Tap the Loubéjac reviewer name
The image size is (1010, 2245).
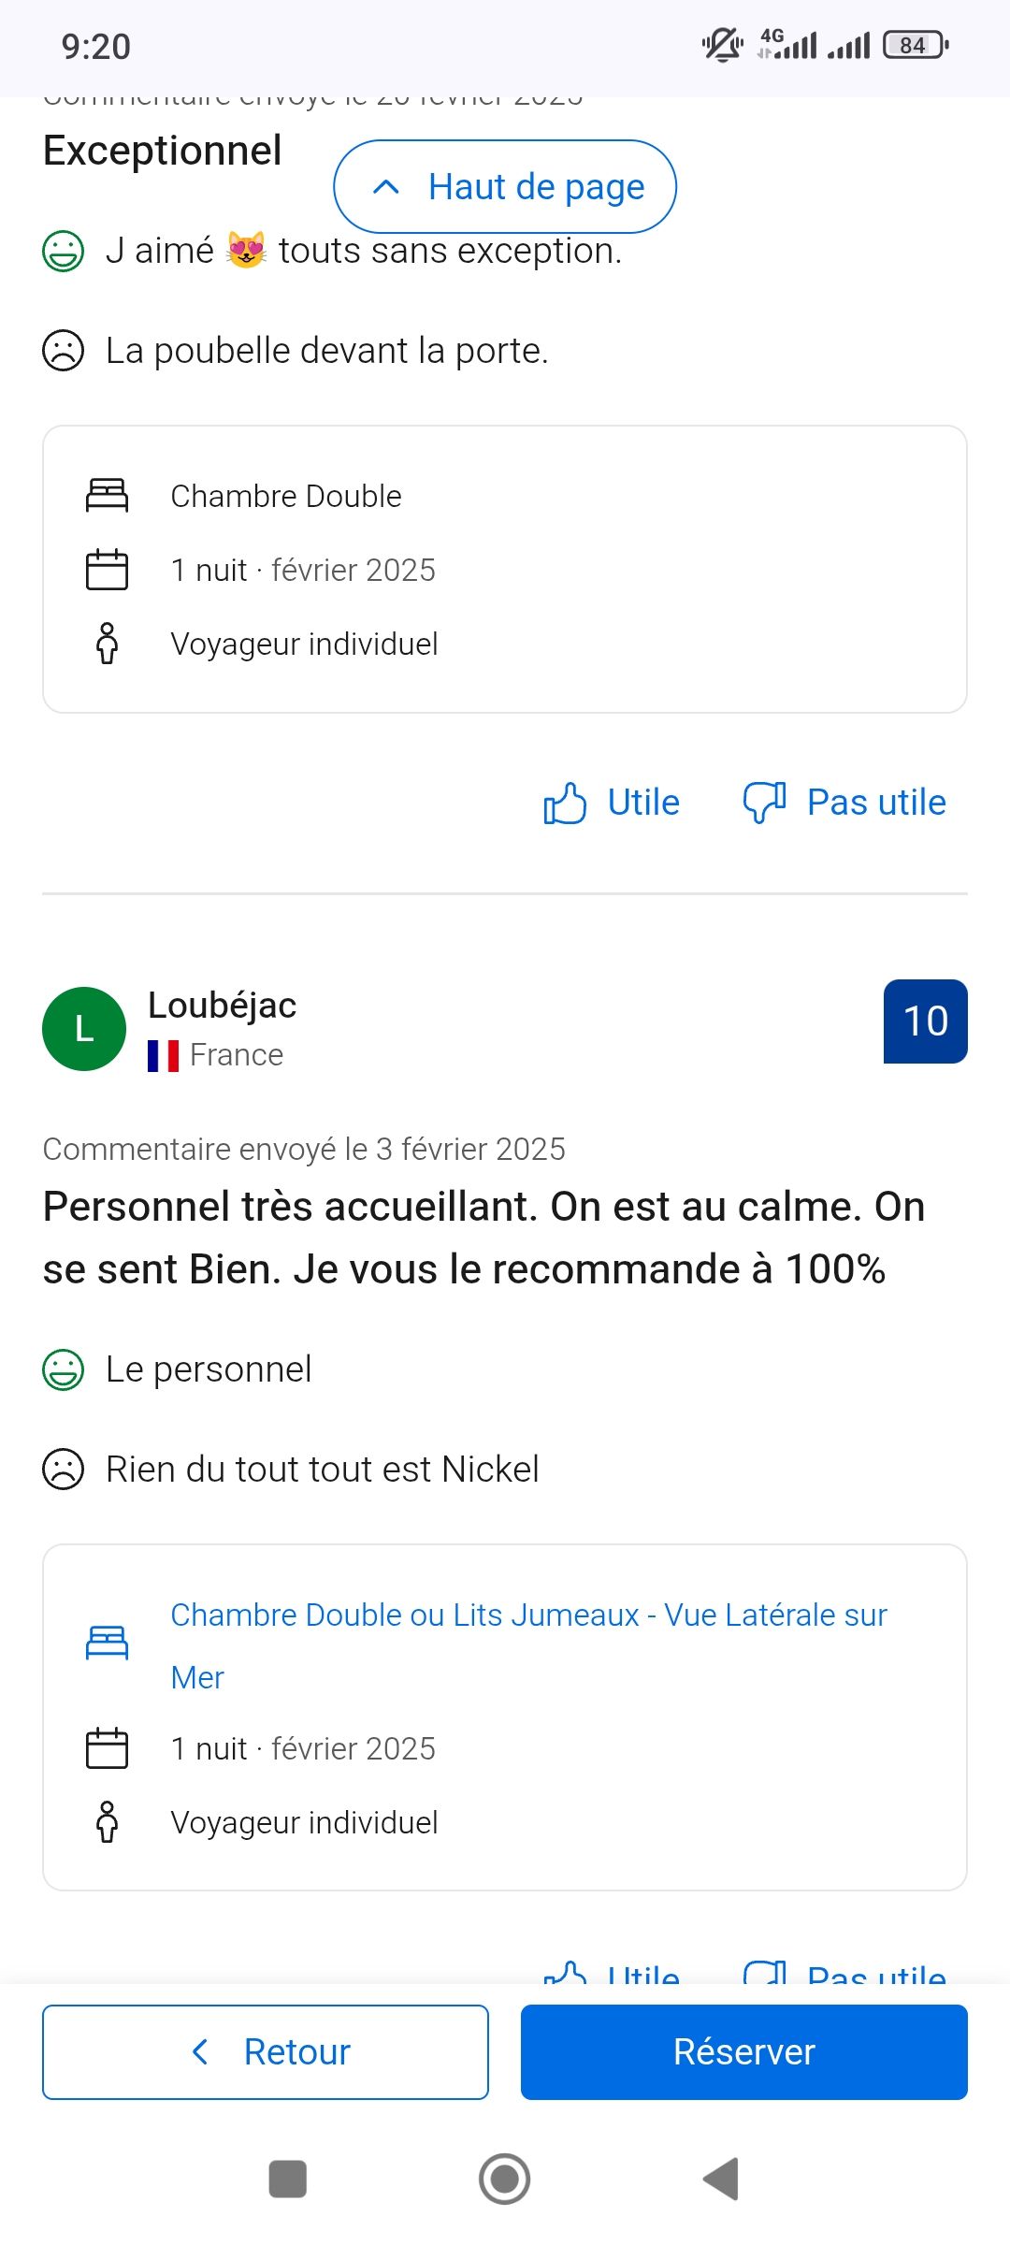[223, 1006]
